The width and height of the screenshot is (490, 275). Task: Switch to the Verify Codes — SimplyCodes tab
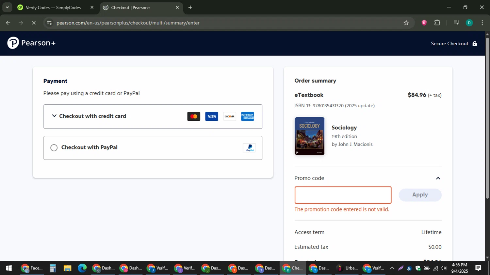coord(54,8)
